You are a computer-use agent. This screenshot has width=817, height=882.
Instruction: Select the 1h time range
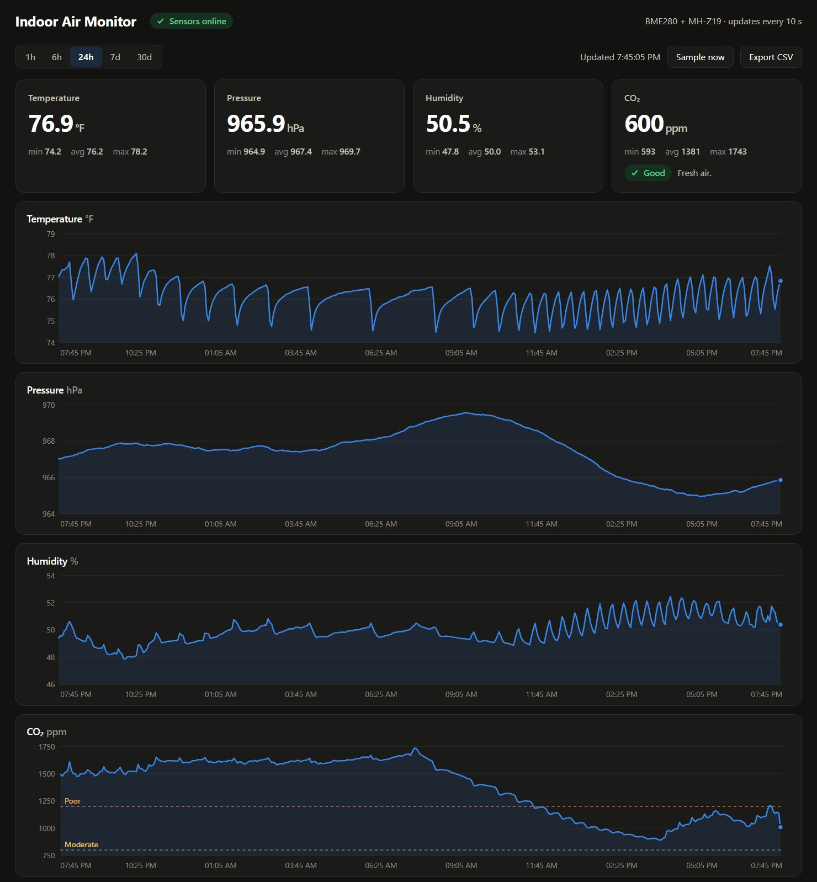pyautogui.click(x=30, y=57)
